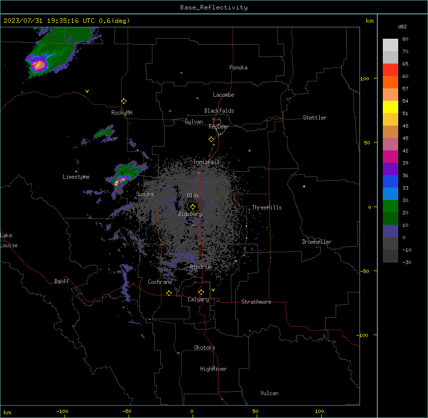The height and width of the screenshot is (418, 428).
Task: Click the HighRiver label
Action: [x=214, y=369]
